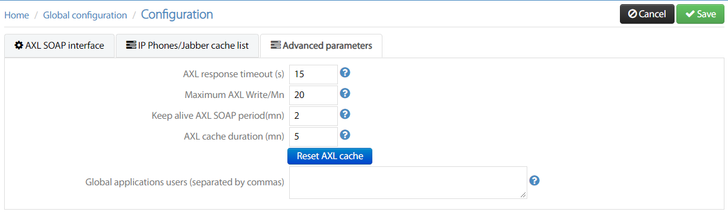Focus the AXL response timeout field
The image size is (728, 215).
(313, 74)
